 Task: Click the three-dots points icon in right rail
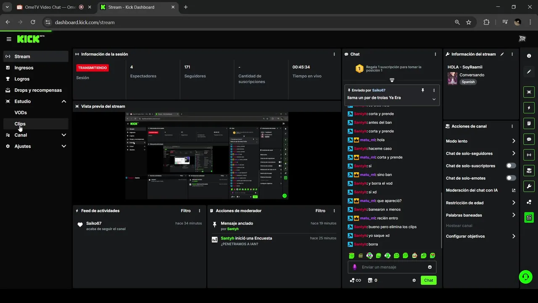pos(529,202)
